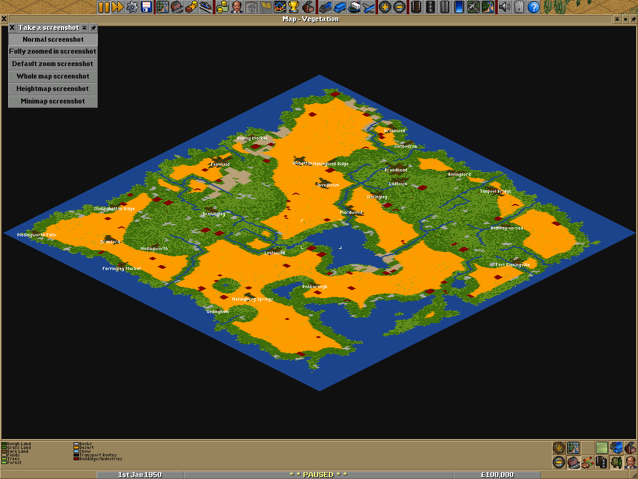
Task: Choose Heightmap screenshot
Action: tap(53, 89)
